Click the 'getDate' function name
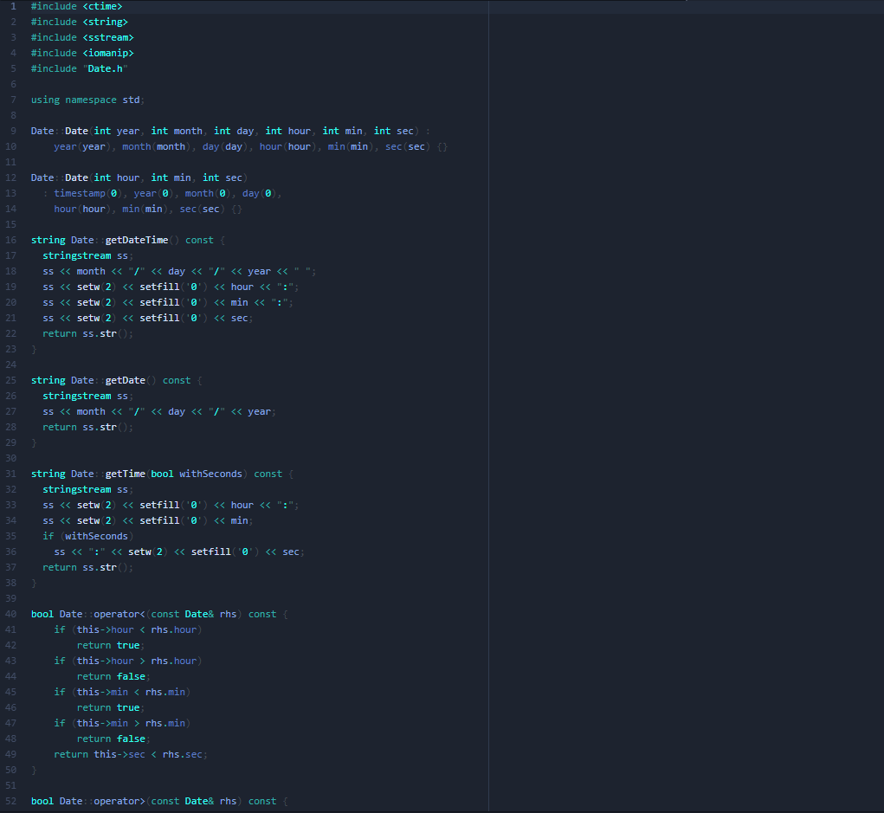This screenshot has width=884, height=813. tap(126, 381)
